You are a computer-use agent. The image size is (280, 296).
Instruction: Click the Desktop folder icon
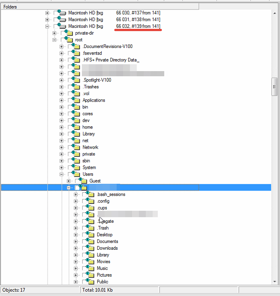90,235
